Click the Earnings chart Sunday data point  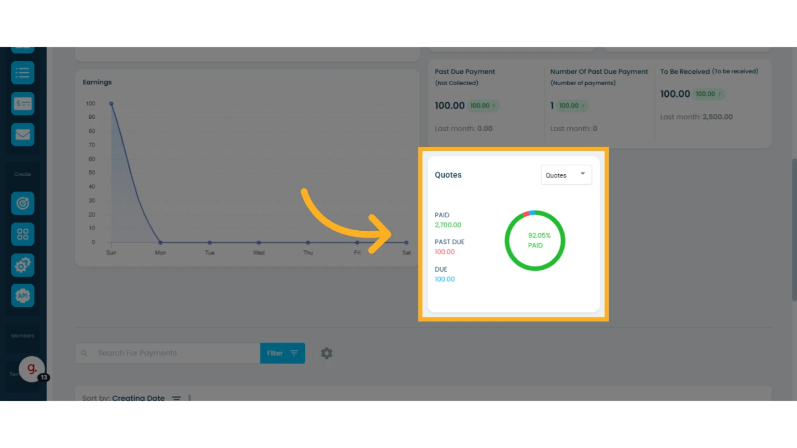click(111, 104)
